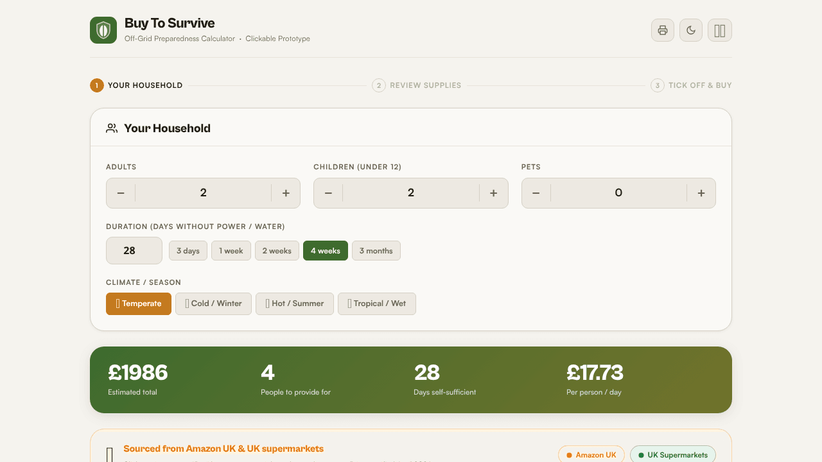Click the Buy To Survive shield logo

pyautogui.click(x=103, y=30)
